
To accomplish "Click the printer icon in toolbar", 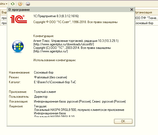I will click(28, 4).
